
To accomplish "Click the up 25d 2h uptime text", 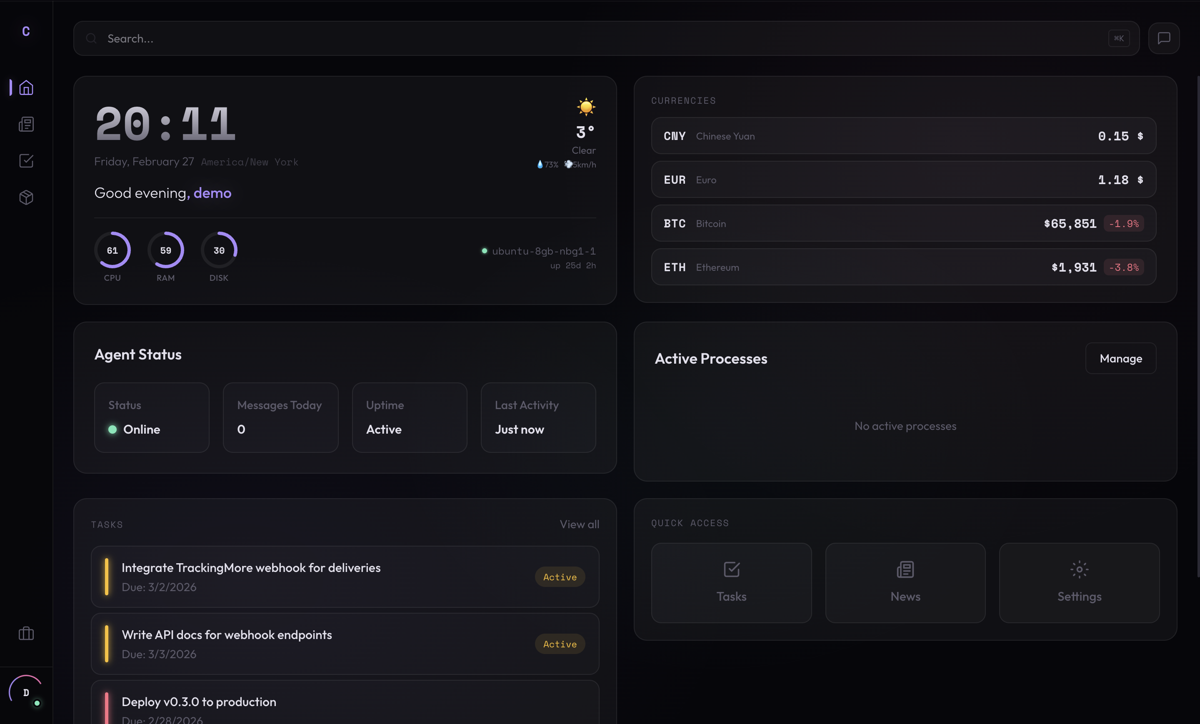I will pos(573,265).
